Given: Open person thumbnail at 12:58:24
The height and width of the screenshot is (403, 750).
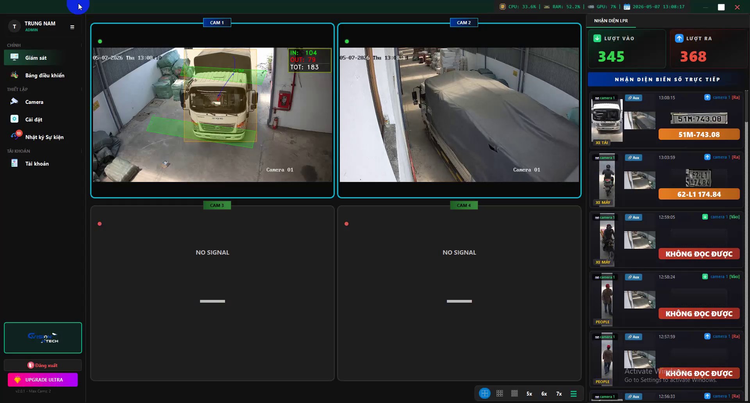Looking at the screenshot, I should tap(607, 300).
